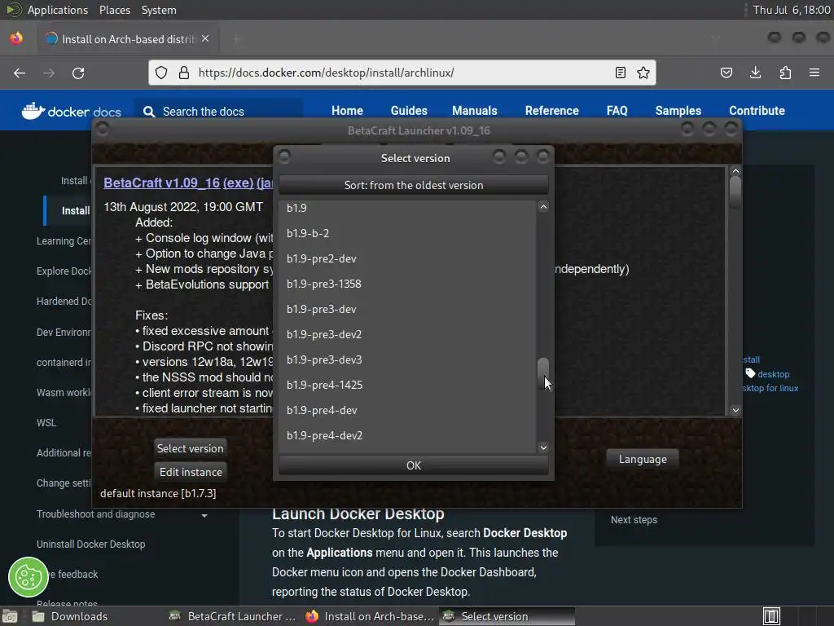
Task: Switch to Install on Arch-base taskbar entry
Action: point(370,616)
